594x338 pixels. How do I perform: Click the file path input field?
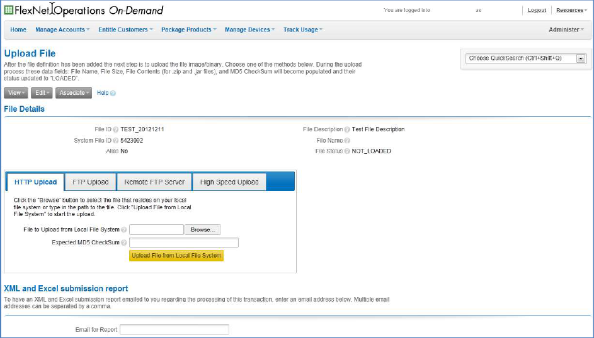(x=156, y=229)
